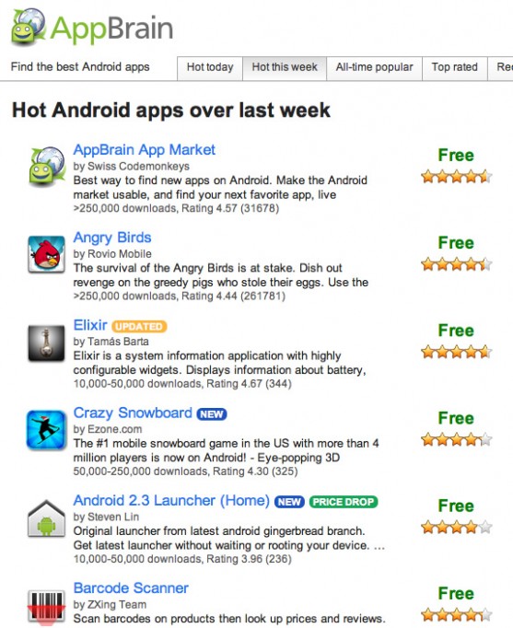Click the AppBrain App Market title link
The width and height of the screenshot is (513, 628).
(x=145, y=150)
